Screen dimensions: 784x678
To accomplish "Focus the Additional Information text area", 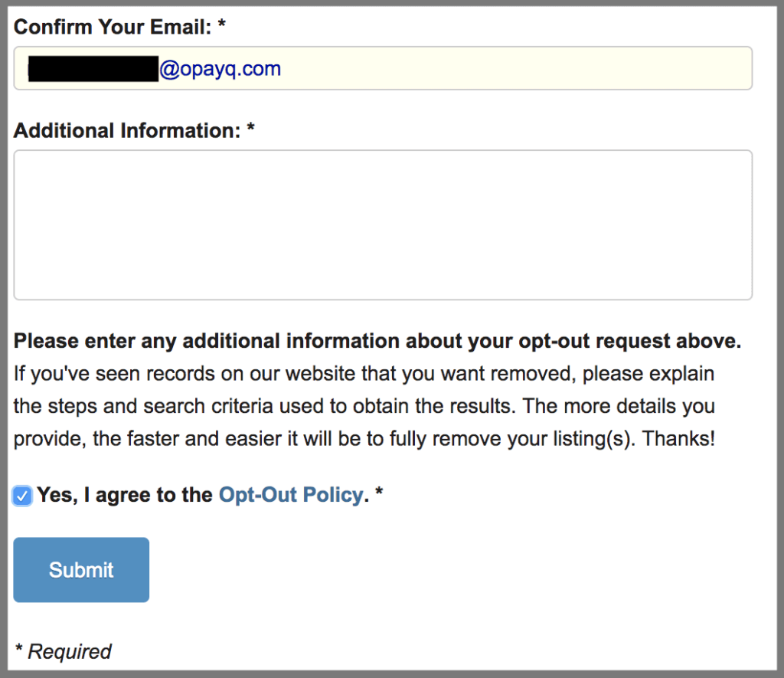I will (x=383, y=224).
